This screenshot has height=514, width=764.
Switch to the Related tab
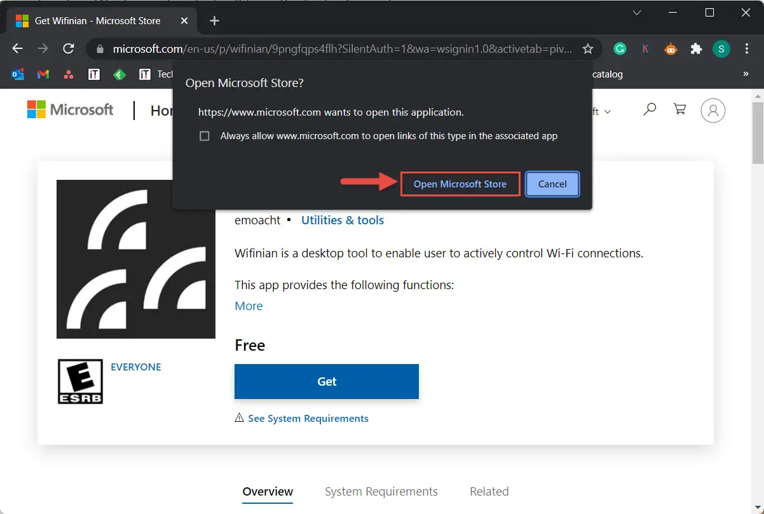tap(489, 492)
